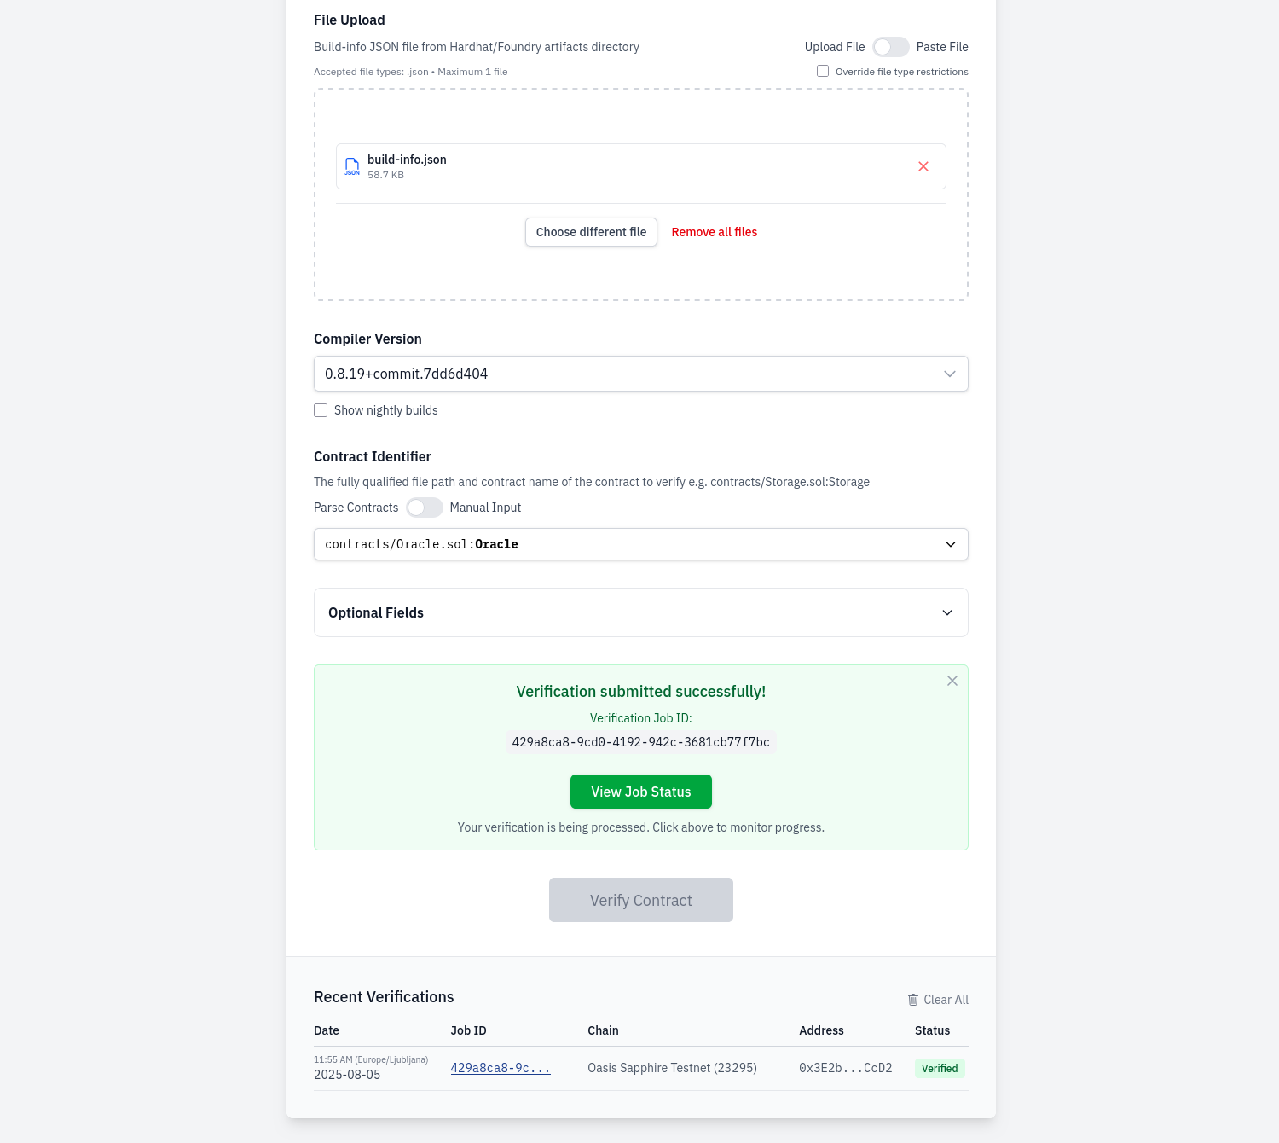1279x1143 pixels.
Task: Switch from Upload File to Paste File
Action: pyautogui.click(x=891, y=47)
